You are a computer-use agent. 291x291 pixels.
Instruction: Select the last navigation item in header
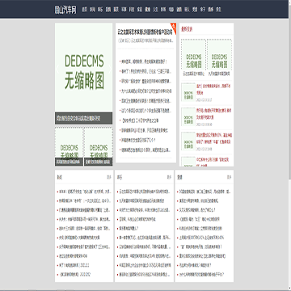click(218, 10)
